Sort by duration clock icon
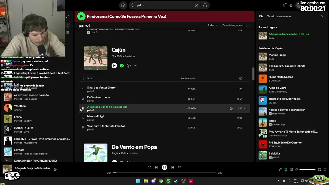Viewport: 329px width, 185px height. pos(241,78)
